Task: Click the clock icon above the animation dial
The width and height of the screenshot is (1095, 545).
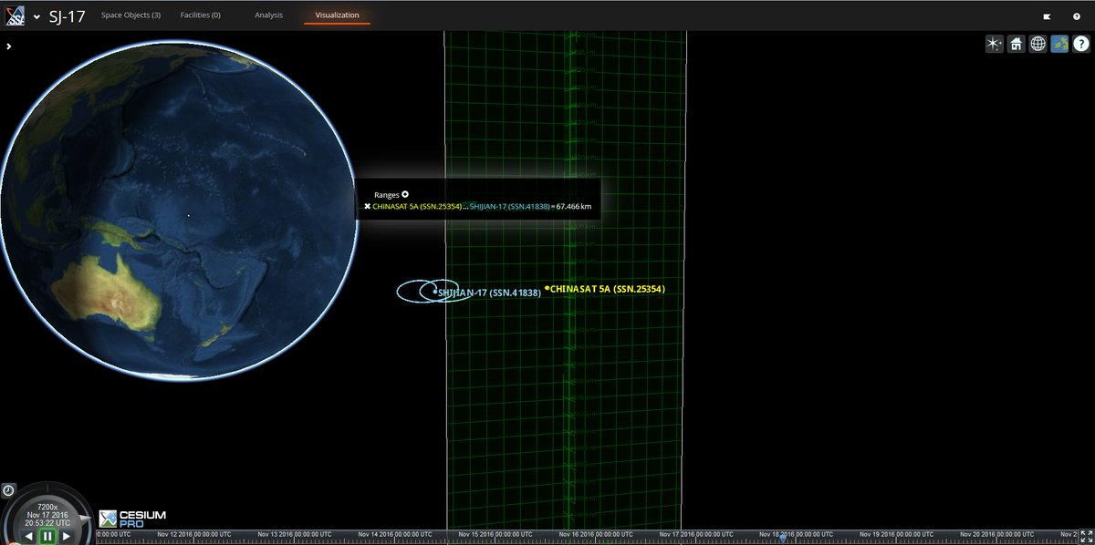Action: 8,490
